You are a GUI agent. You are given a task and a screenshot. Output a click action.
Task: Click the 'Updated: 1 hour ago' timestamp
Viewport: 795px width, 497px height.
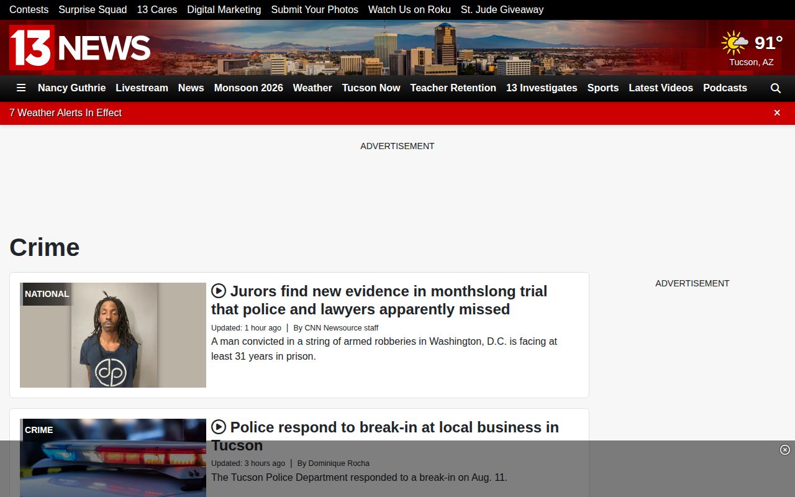[246, 328]
